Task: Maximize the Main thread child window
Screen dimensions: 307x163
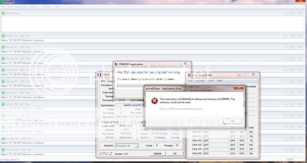Action: point(293,13)
